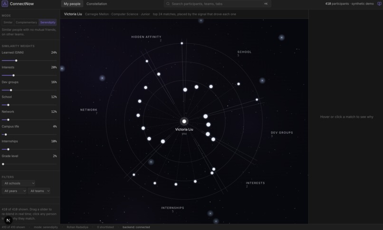Open the My people tab

72,4
